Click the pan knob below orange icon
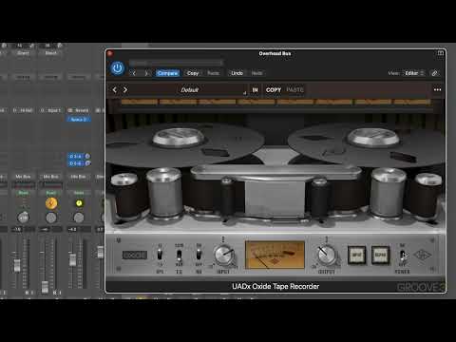 51,218
